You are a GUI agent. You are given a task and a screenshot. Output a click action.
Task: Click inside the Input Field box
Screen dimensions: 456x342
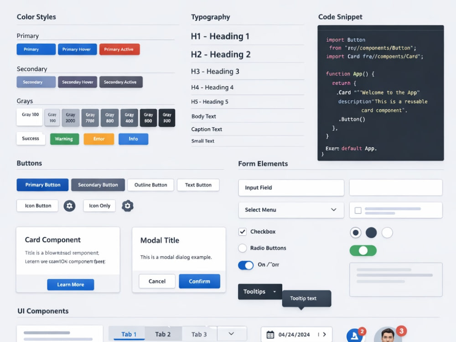click(291, 187)
